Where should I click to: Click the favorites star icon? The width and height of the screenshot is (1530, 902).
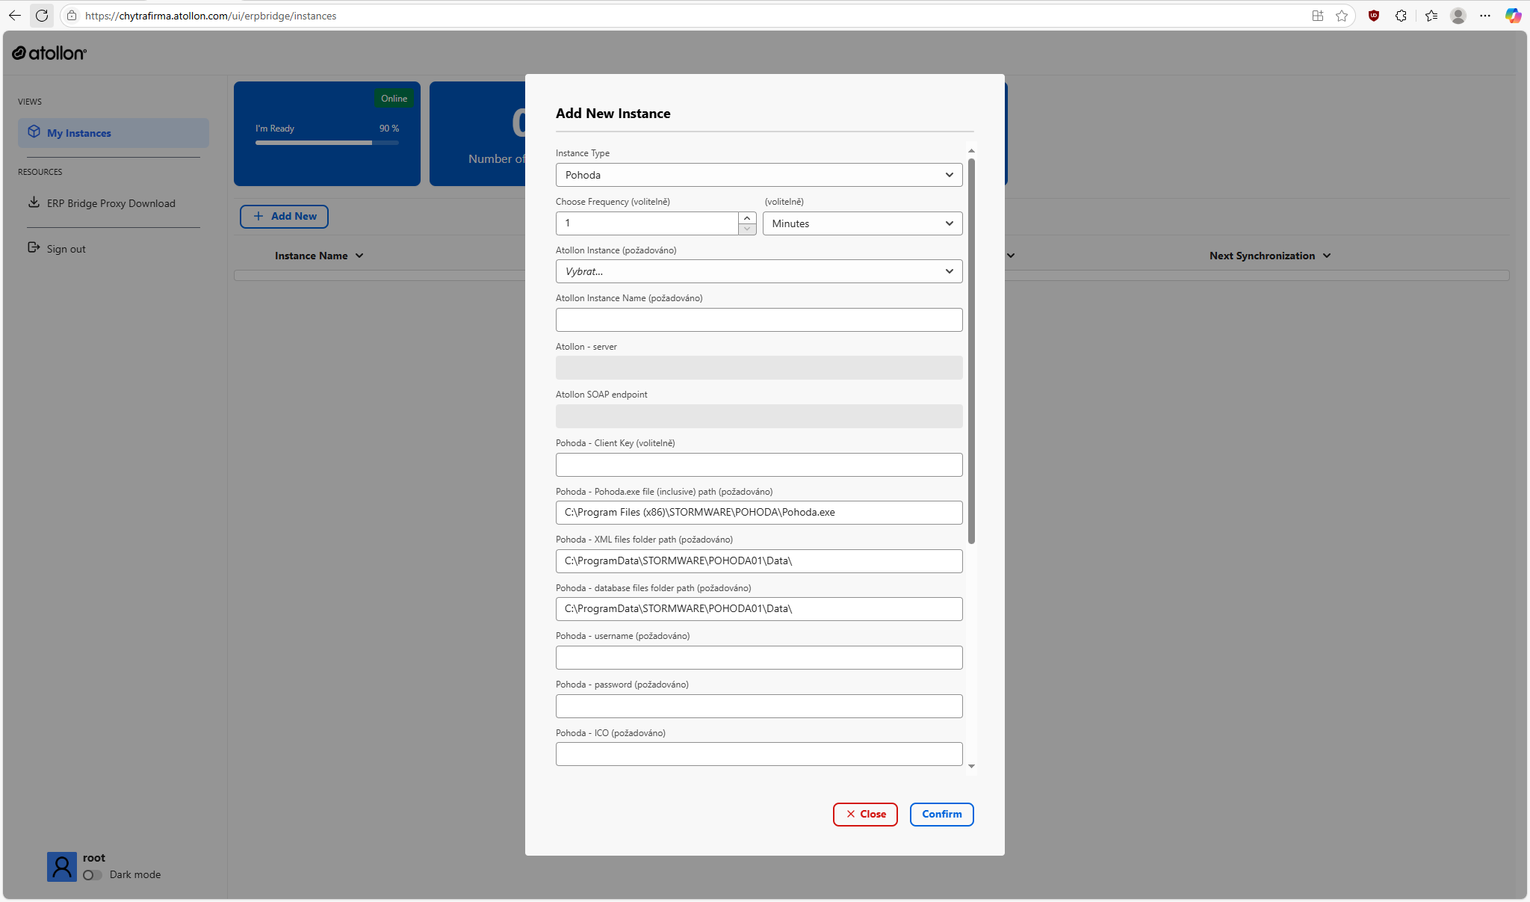coord(1342,16)
